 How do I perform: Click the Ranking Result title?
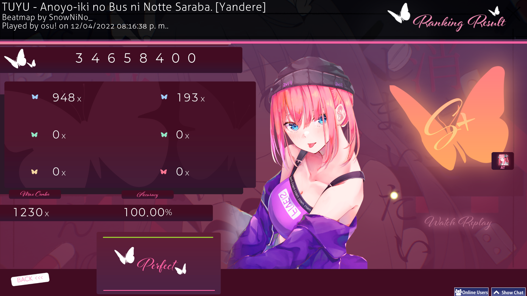point(459,22)
